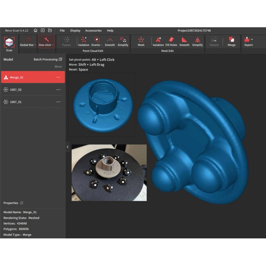Open the Export dropdown arrow

pyautogui.click(x=252, y=39)
